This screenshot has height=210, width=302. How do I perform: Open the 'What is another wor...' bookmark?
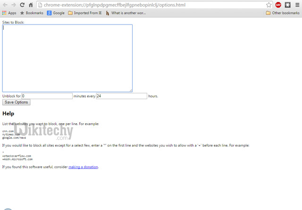(x=126, y=13)
